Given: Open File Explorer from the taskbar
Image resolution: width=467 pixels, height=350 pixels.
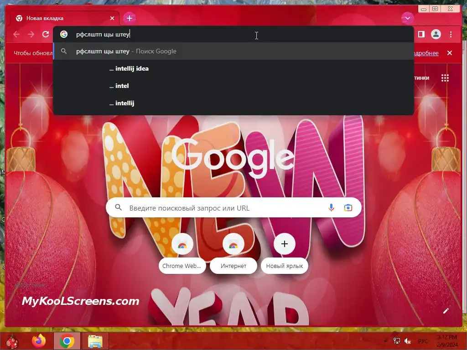Looking at the screenshot, I should click(x=95, y=341).
